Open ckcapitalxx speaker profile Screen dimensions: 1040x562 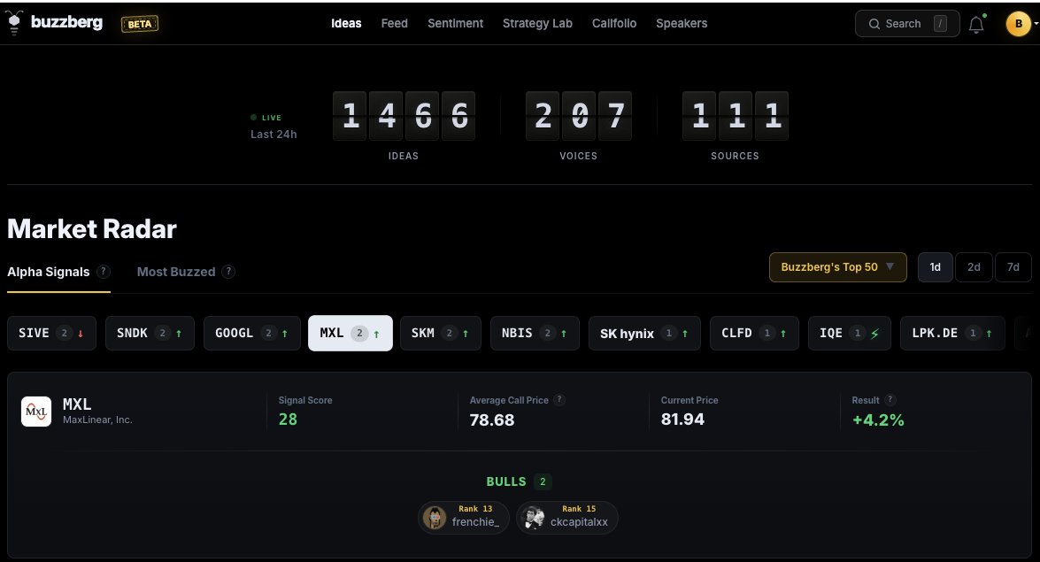click(x=567, y=517)
